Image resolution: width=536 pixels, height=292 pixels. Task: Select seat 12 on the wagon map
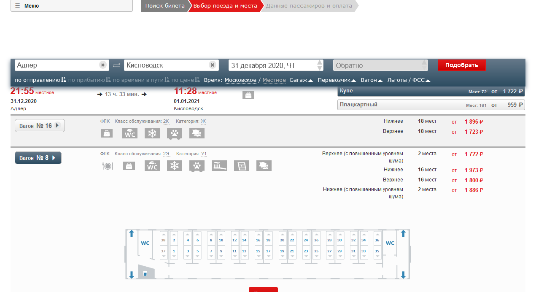click(x=234, y=240)
